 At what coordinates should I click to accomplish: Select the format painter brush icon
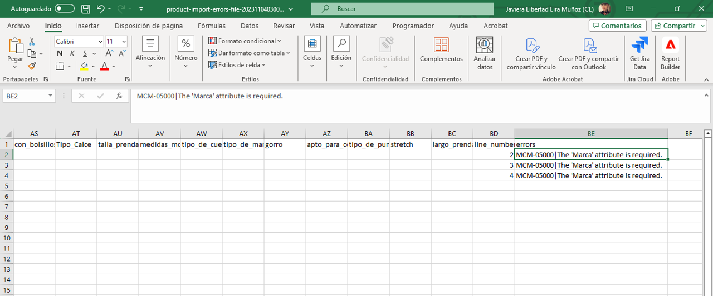(32, 66)
